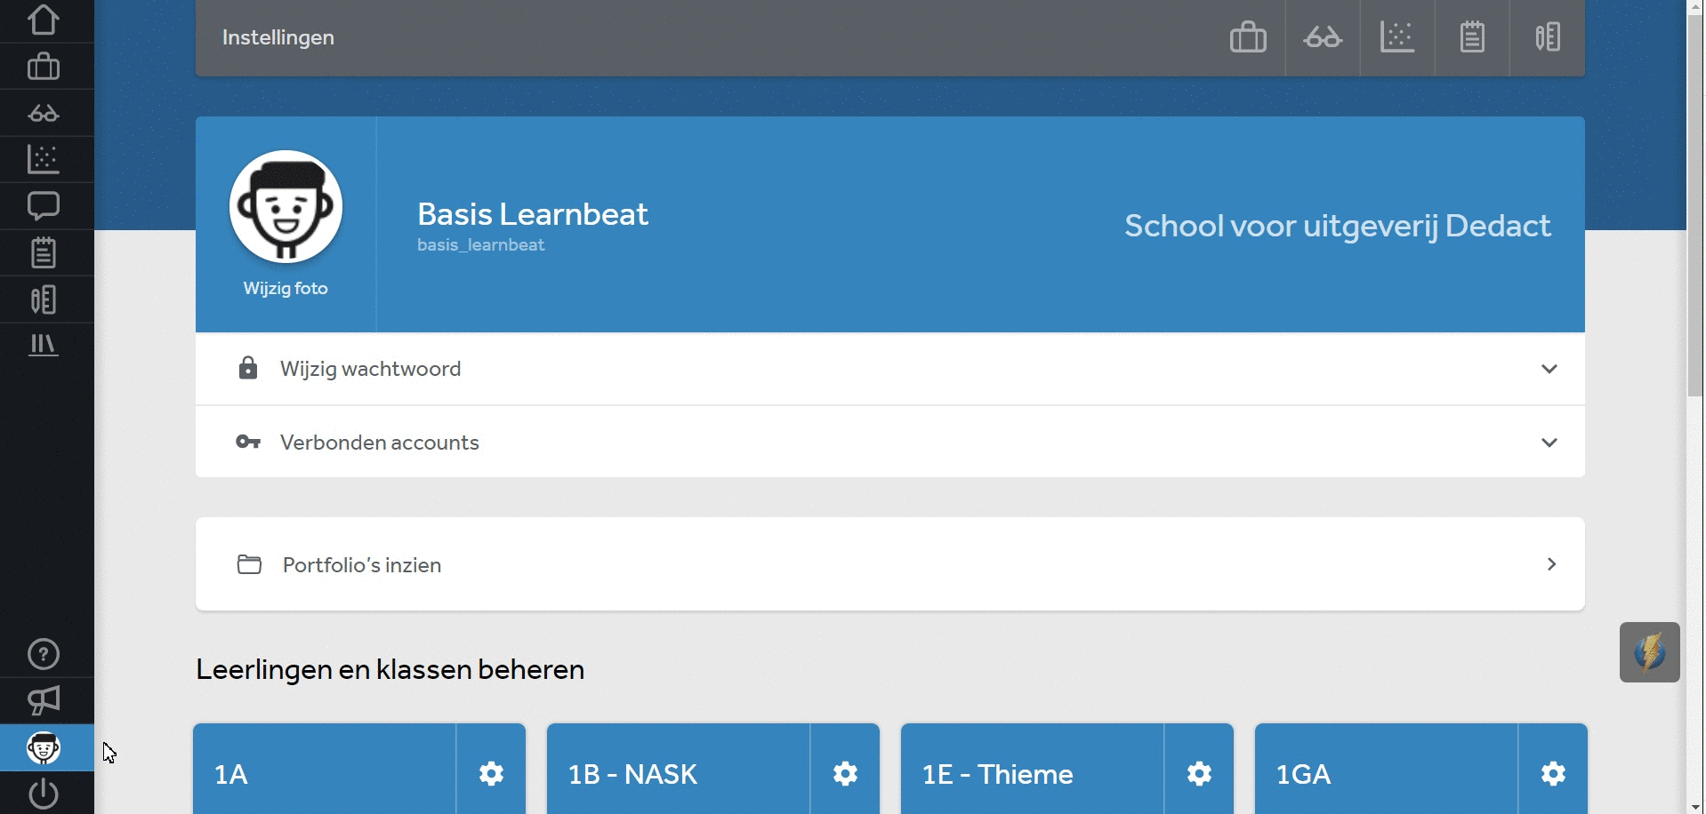The height and width of the screenshot is (814, 1706).
Task: Click the folder icon beside Portfolio's inzien
Action: (249, 564)
